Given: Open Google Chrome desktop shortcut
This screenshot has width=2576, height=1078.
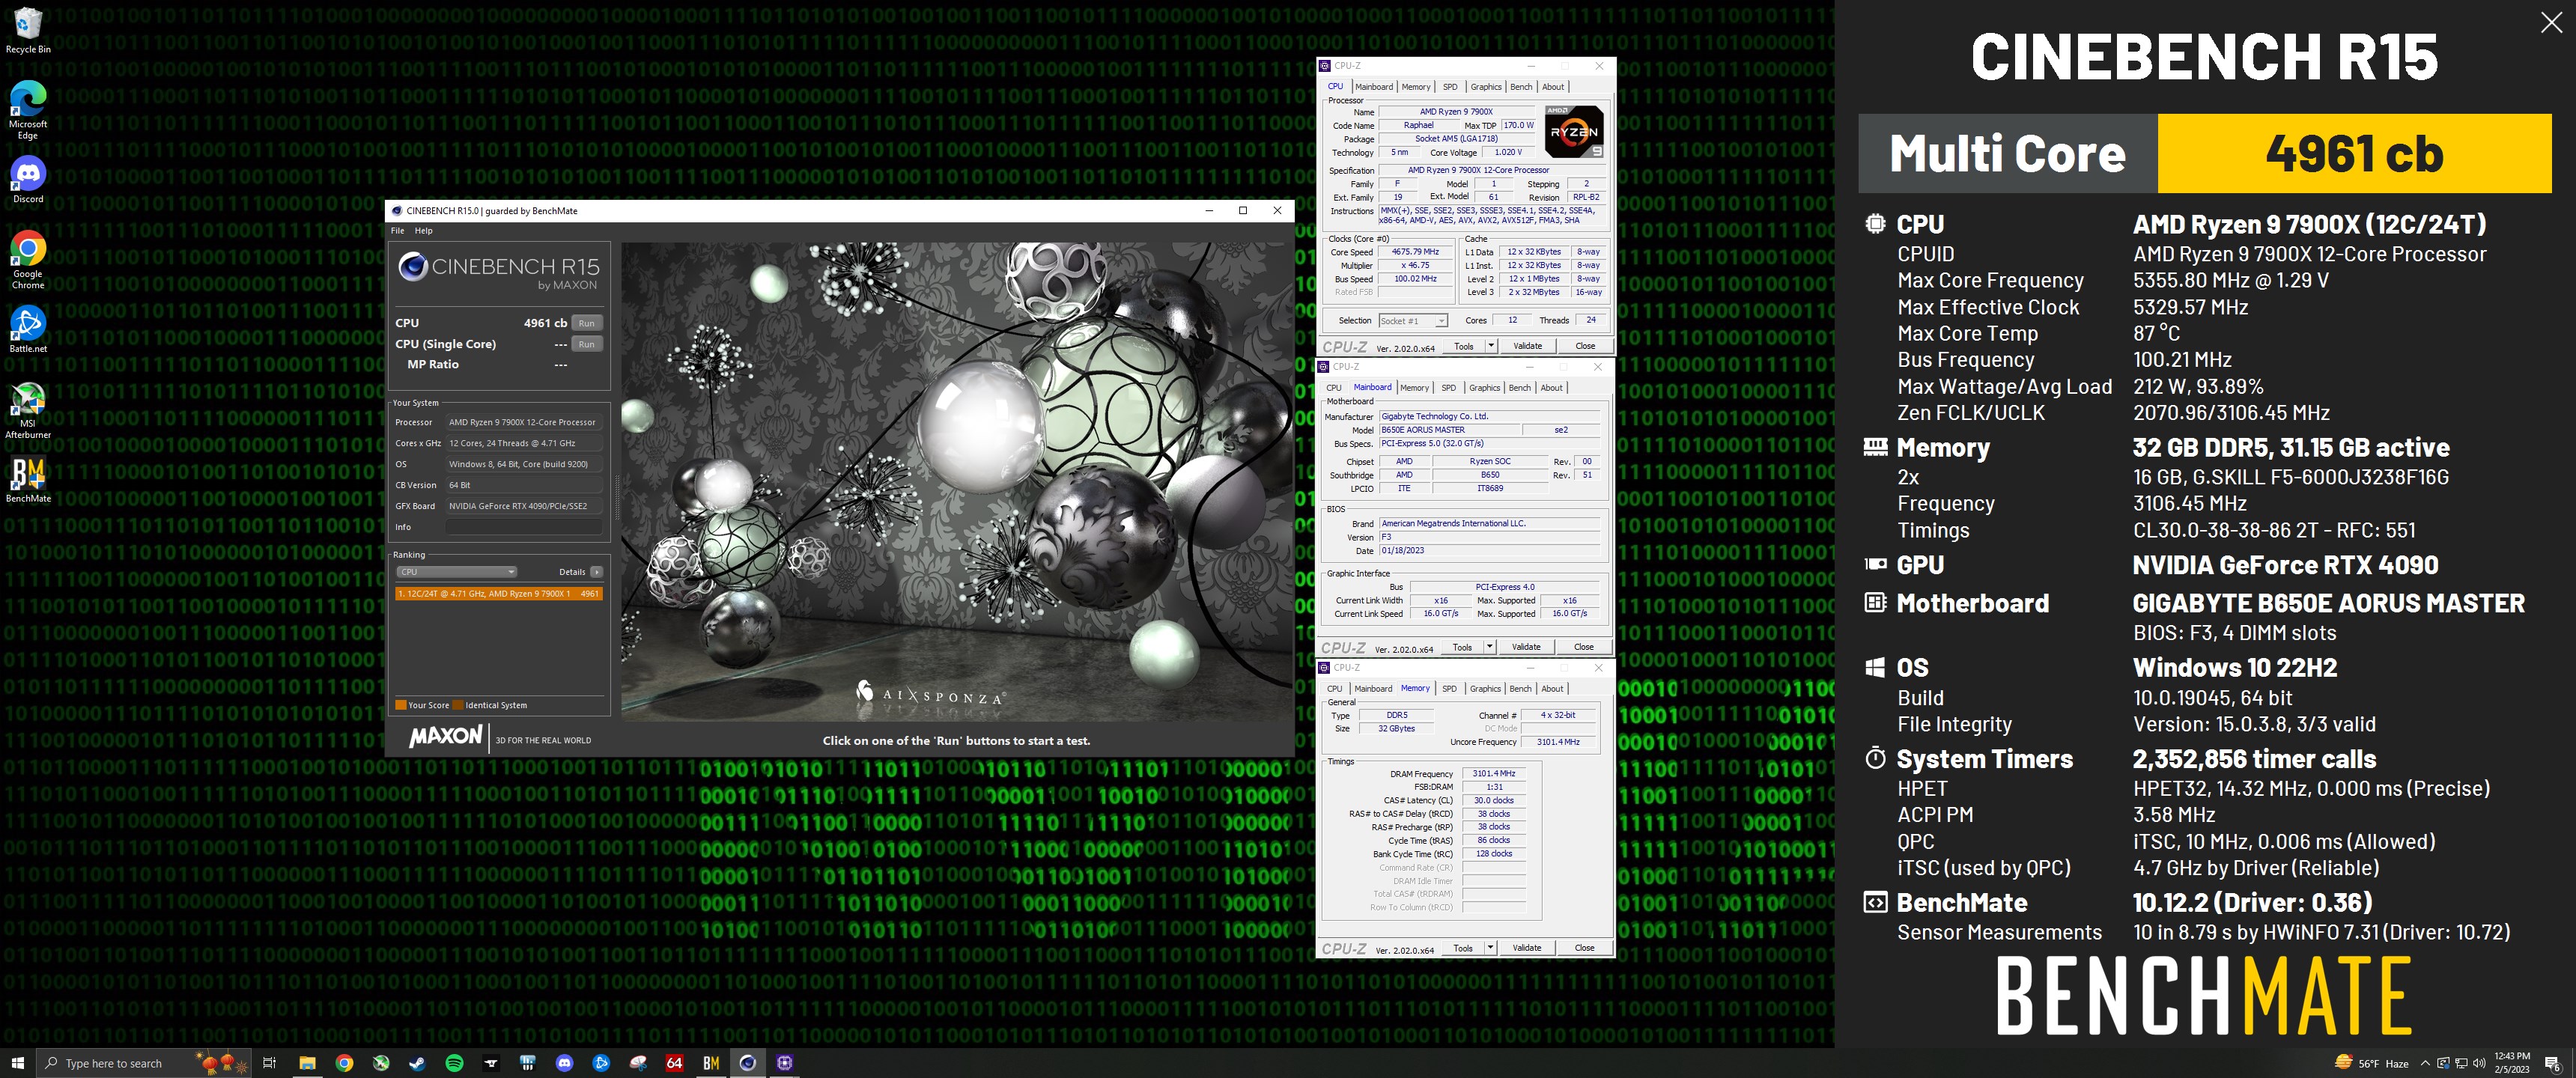Looking at the screenshot, I should [28, 259].
